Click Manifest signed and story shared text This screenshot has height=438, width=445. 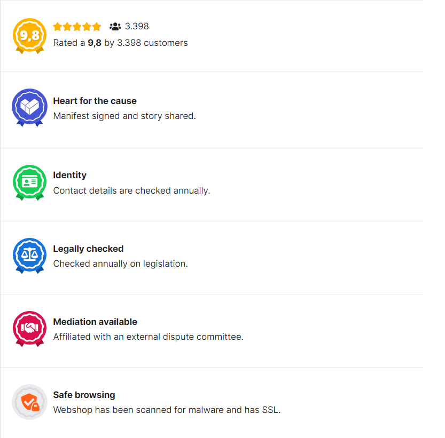point(124,116)
